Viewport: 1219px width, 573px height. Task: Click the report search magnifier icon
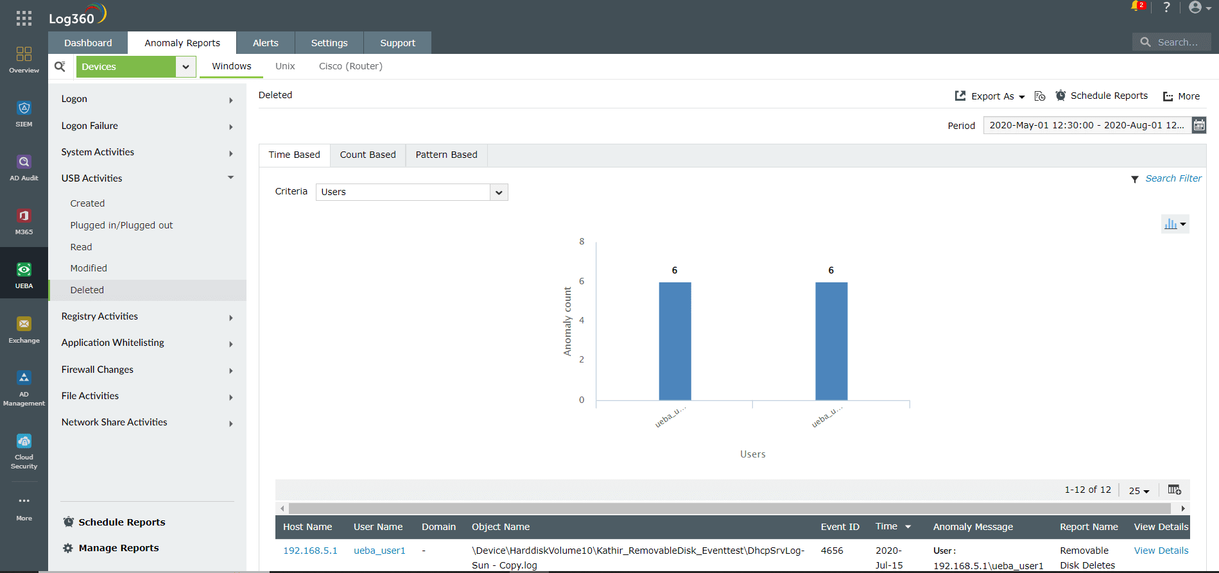60,66
